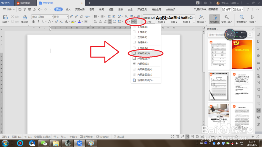Toggle Italic formatting

click(x=38, y=22)
